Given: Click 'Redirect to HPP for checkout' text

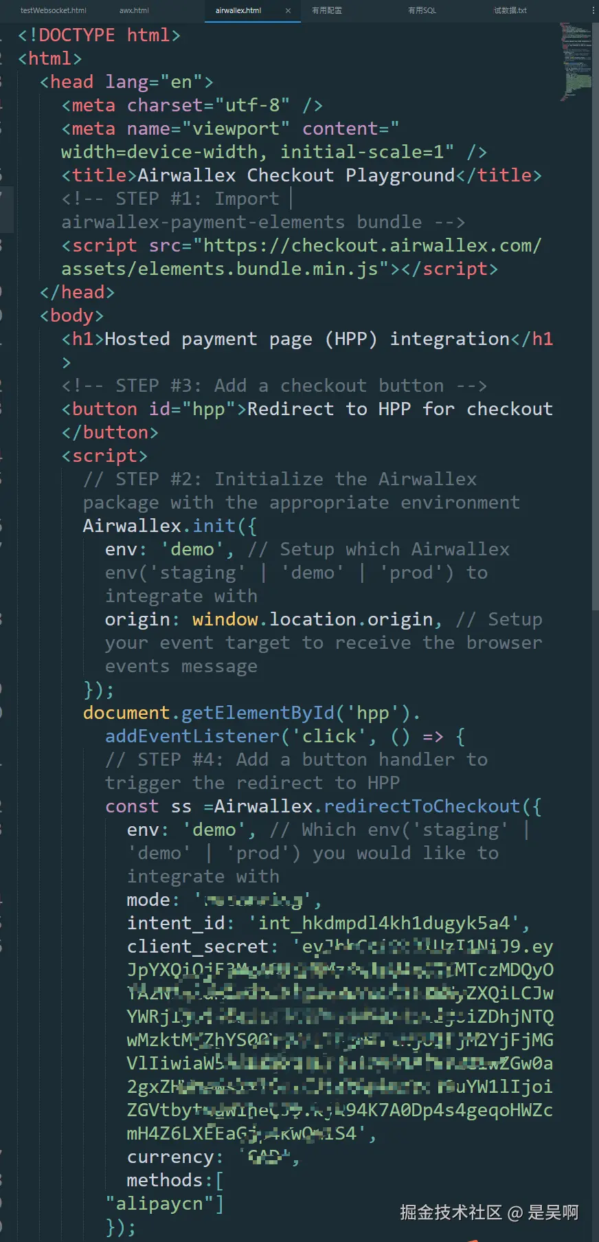Looking at the screenshot, I should pos(400,409).
